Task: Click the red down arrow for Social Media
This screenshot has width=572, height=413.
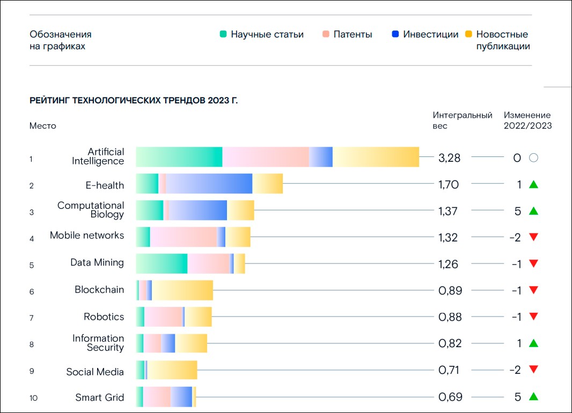Action: coord(534,369)
